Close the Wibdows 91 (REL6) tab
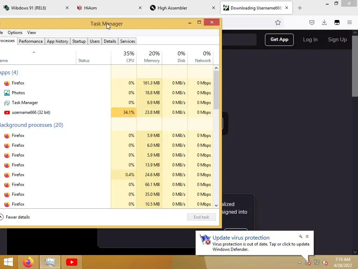The height and width of the screenshot is (269, 358). [67, 8]
